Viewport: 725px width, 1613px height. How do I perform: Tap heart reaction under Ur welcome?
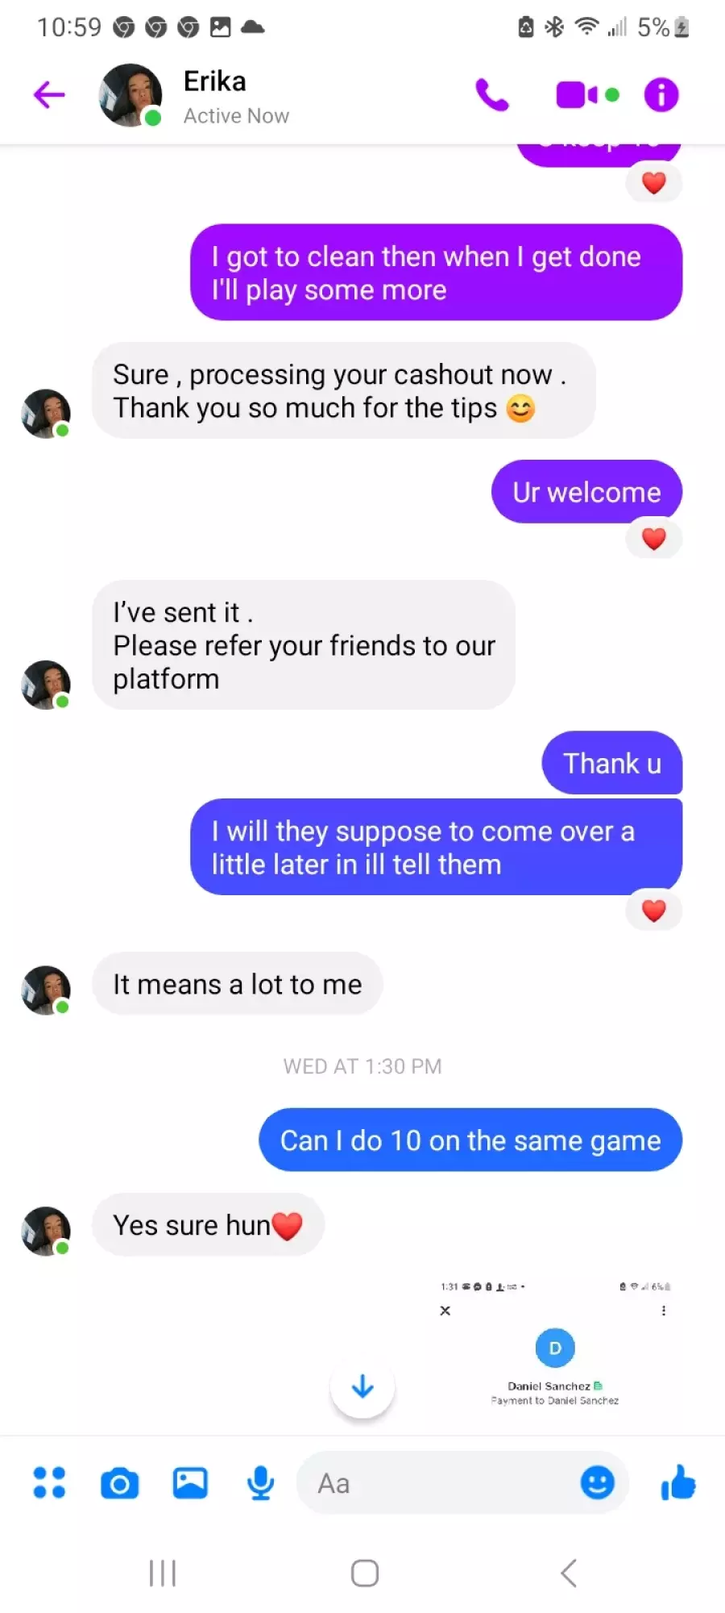pyautogui.click(x=653, y=539)
